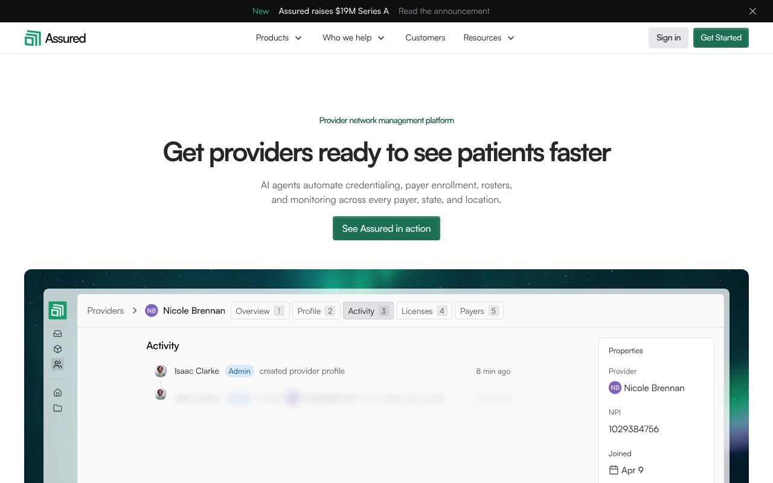773x483 pixels.
Task: Click the Activity heading
Action: [x=162, y=346]
